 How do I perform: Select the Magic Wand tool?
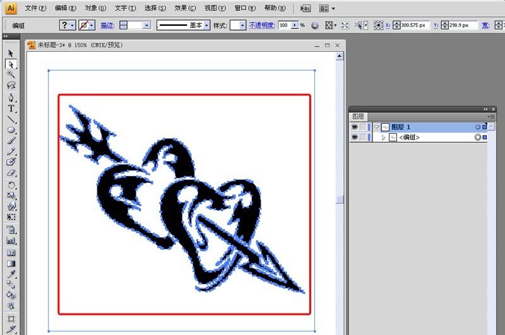pos(11,74)
